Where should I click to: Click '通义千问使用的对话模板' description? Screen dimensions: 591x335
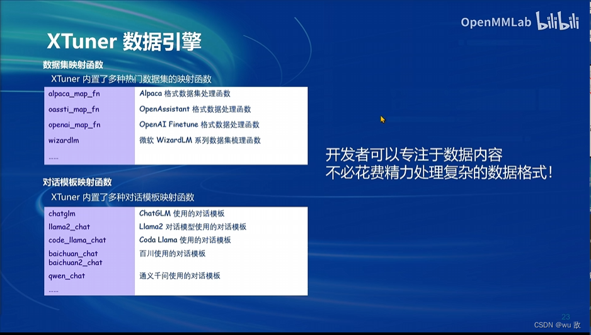click(180, 276)
